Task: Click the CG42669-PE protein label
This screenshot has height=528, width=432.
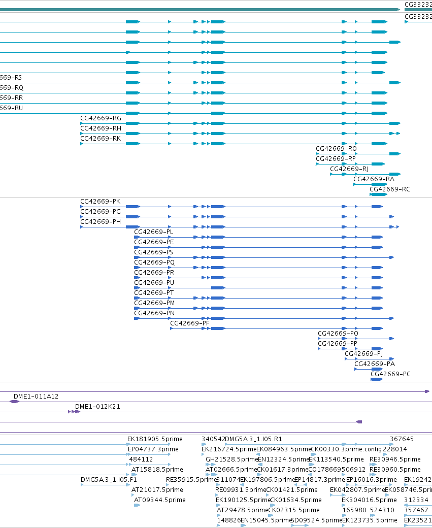Action: point(154,242)
